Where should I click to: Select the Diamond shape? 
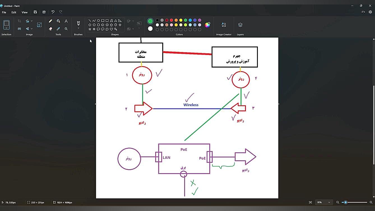pos(90,25)
